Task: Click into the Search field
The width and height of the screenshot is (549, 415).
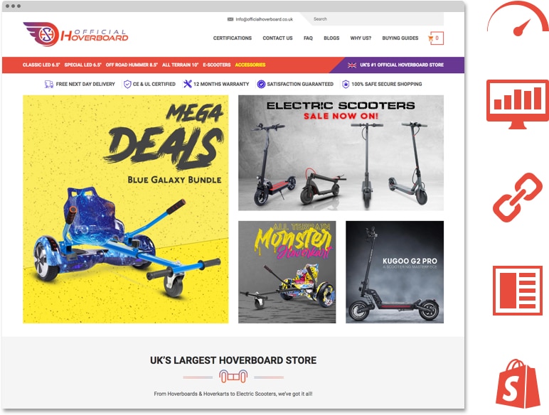Action: [x=375, y=19]
